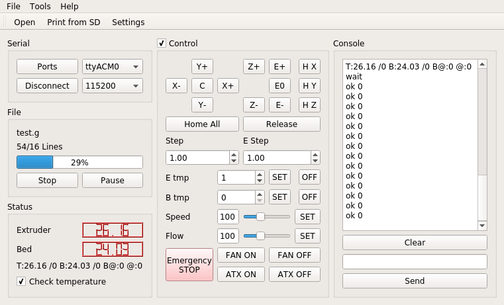Open Settings from the toolbar
504x305 pixels.
click(128, 22)
